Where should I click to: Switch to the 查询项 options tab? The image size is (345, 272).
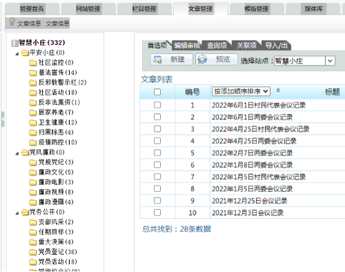(x=217, y=46)
